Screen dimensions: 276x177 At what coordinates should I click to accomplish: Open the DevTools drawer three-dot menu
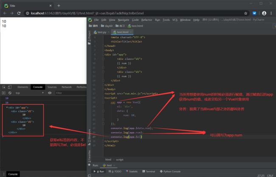tap(4, 174)
